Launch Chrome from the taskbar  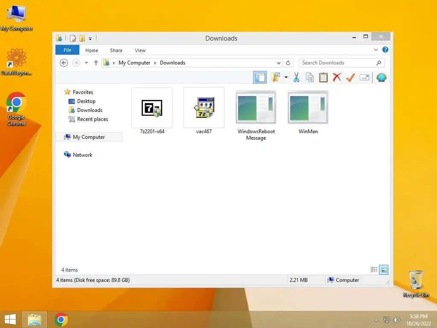pos(61,319)
